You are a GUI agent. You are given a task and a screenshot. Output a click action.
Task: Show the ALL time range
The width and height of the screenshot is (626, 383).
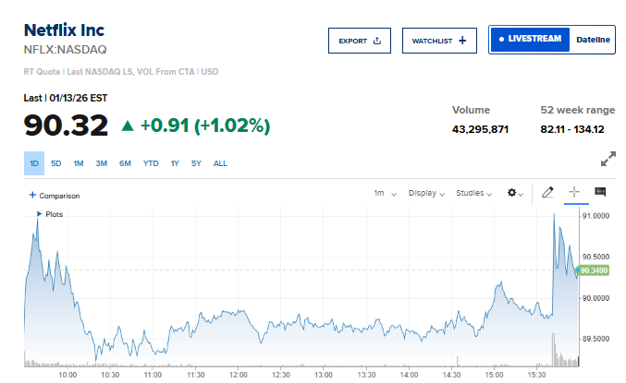pos(220,163)
